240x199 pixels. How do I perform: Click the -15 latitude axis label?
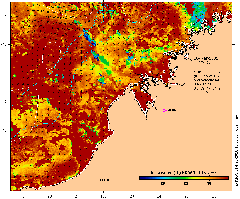(4, 44)
